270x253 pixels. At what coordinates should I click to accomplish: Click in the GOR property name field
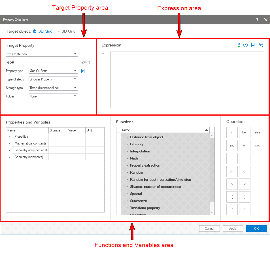coord(42,63)
